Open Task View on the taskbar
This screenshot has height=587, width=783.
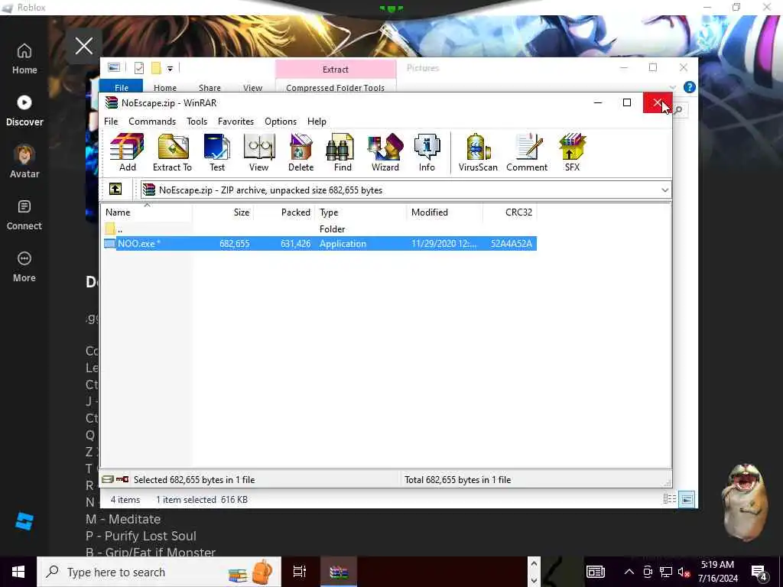point(300,572)
